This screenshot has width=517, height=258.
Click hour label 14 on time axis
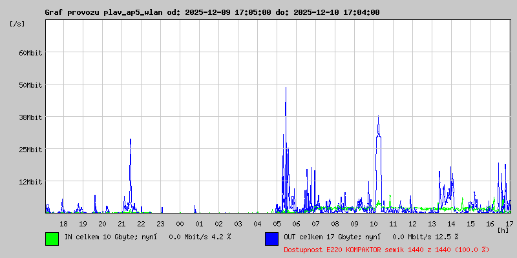coord(451,224)
